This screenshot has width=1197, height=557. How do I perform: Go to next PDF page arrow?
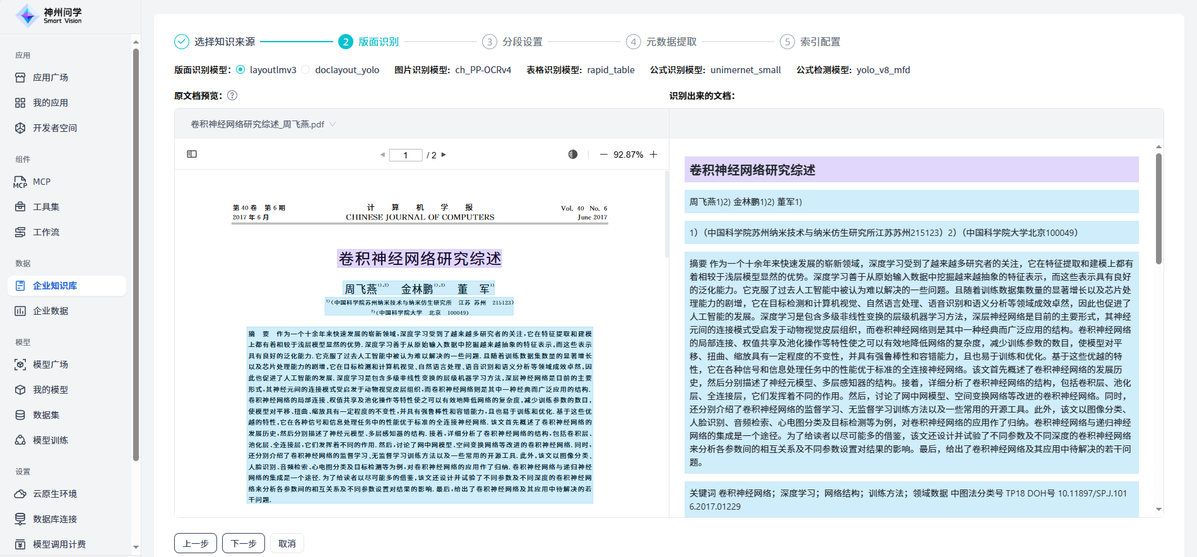coord(444,155)
